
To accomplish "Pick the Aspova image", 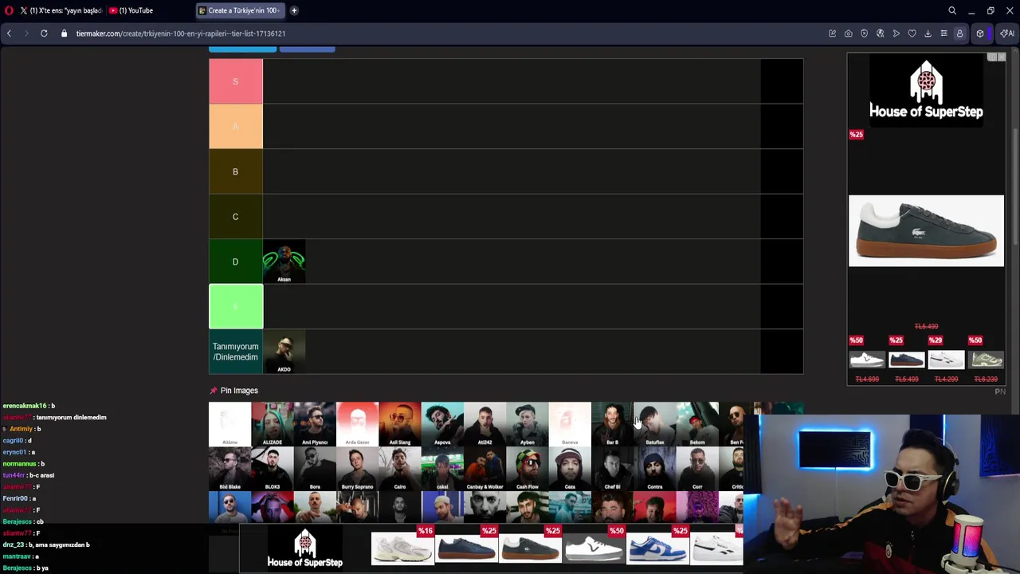I will (x=442, y=424).
